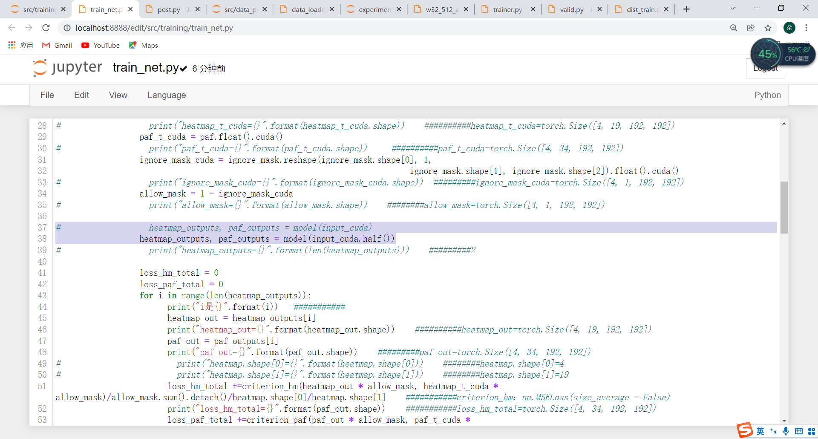The width and height of the screenshot is (818, 439).
Task: Open the Python language selector
Action: point(767,95)
